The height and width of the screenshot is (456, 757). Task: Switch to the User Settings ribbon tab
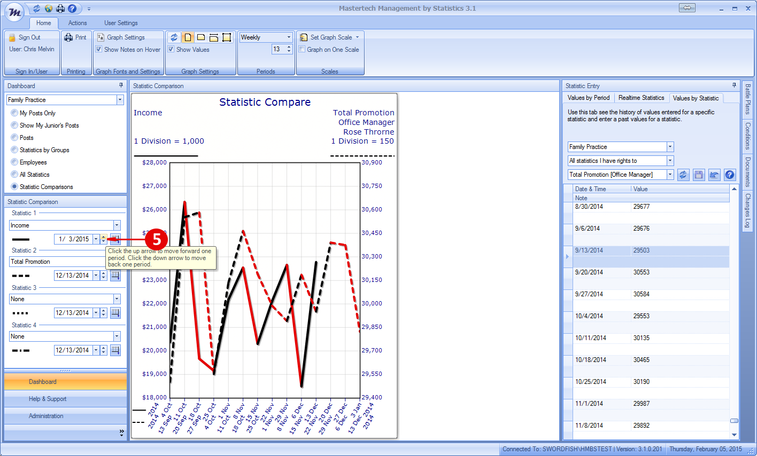pyautogui.click(x=121, y=23)
